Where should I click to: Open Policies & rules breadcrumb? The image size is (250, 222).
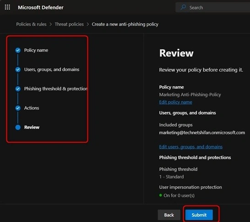point(31,24)
